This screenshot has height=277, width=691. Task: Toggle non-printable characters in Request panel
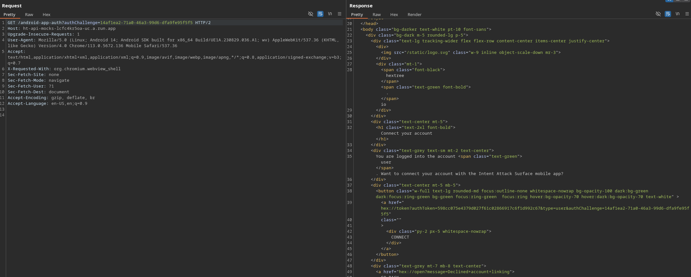[x=310, y=14]
